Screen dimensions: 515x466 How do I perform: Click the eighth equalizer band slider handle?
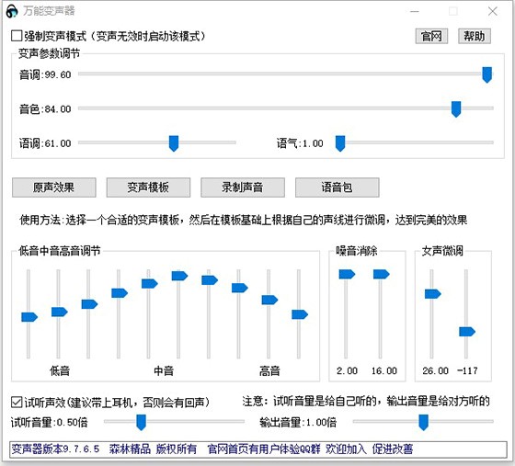[x=240, y=288]
